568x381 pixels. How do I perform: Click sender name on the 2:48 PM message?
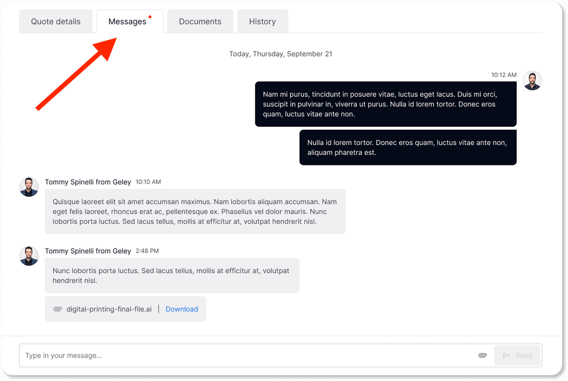(x=88, y=251)
